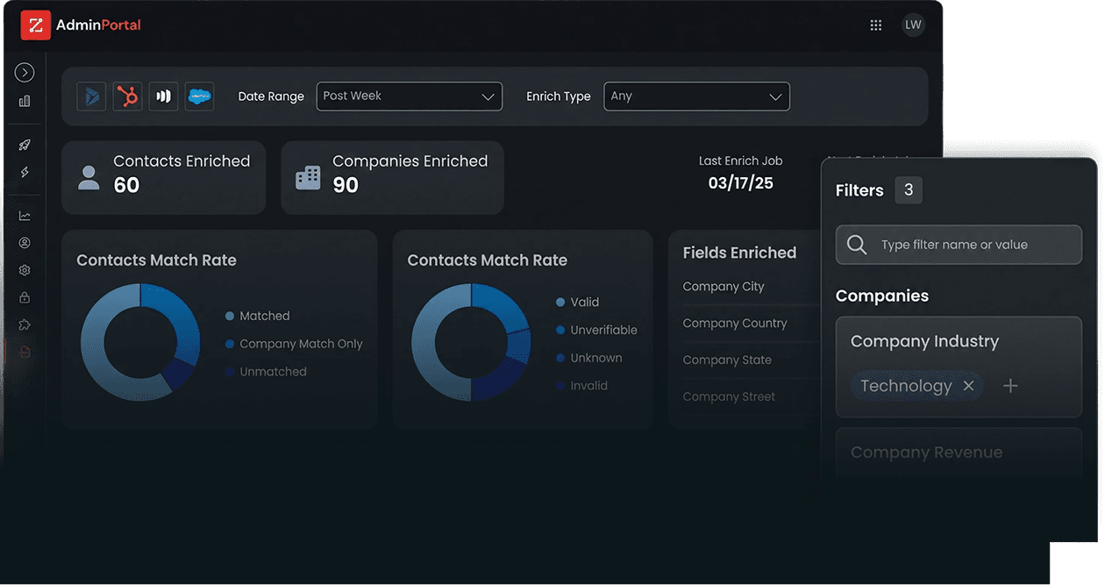Click the AdminPortal logo
The width and height of the screenshot is (1105, 585).
click(x=82, y=25)
